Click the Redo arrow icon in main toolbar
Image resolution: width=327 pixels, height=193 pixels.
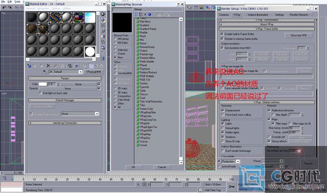click(10, 8)
